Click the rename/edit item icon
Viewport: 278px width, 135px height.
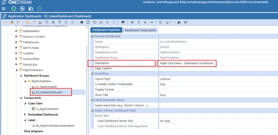click(88, 22)
